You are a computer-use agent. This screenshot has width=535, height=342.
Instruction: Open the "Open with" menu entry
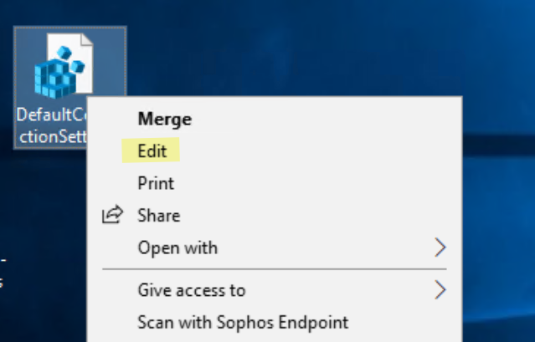click(177, 248)
